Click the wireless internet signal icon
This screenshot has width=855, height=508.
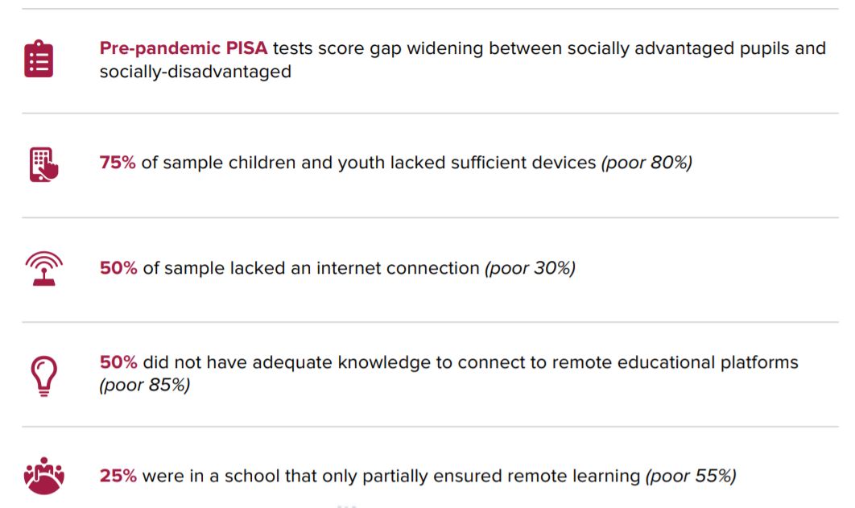pyautogui.click(x=44, y=268)
